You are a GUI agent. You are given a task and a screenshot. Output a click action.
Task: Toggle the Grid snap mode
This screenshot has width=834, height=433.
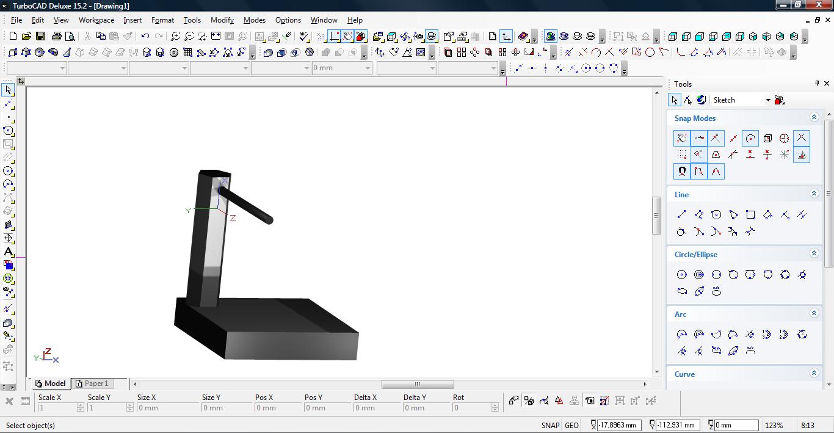point(681,155)
